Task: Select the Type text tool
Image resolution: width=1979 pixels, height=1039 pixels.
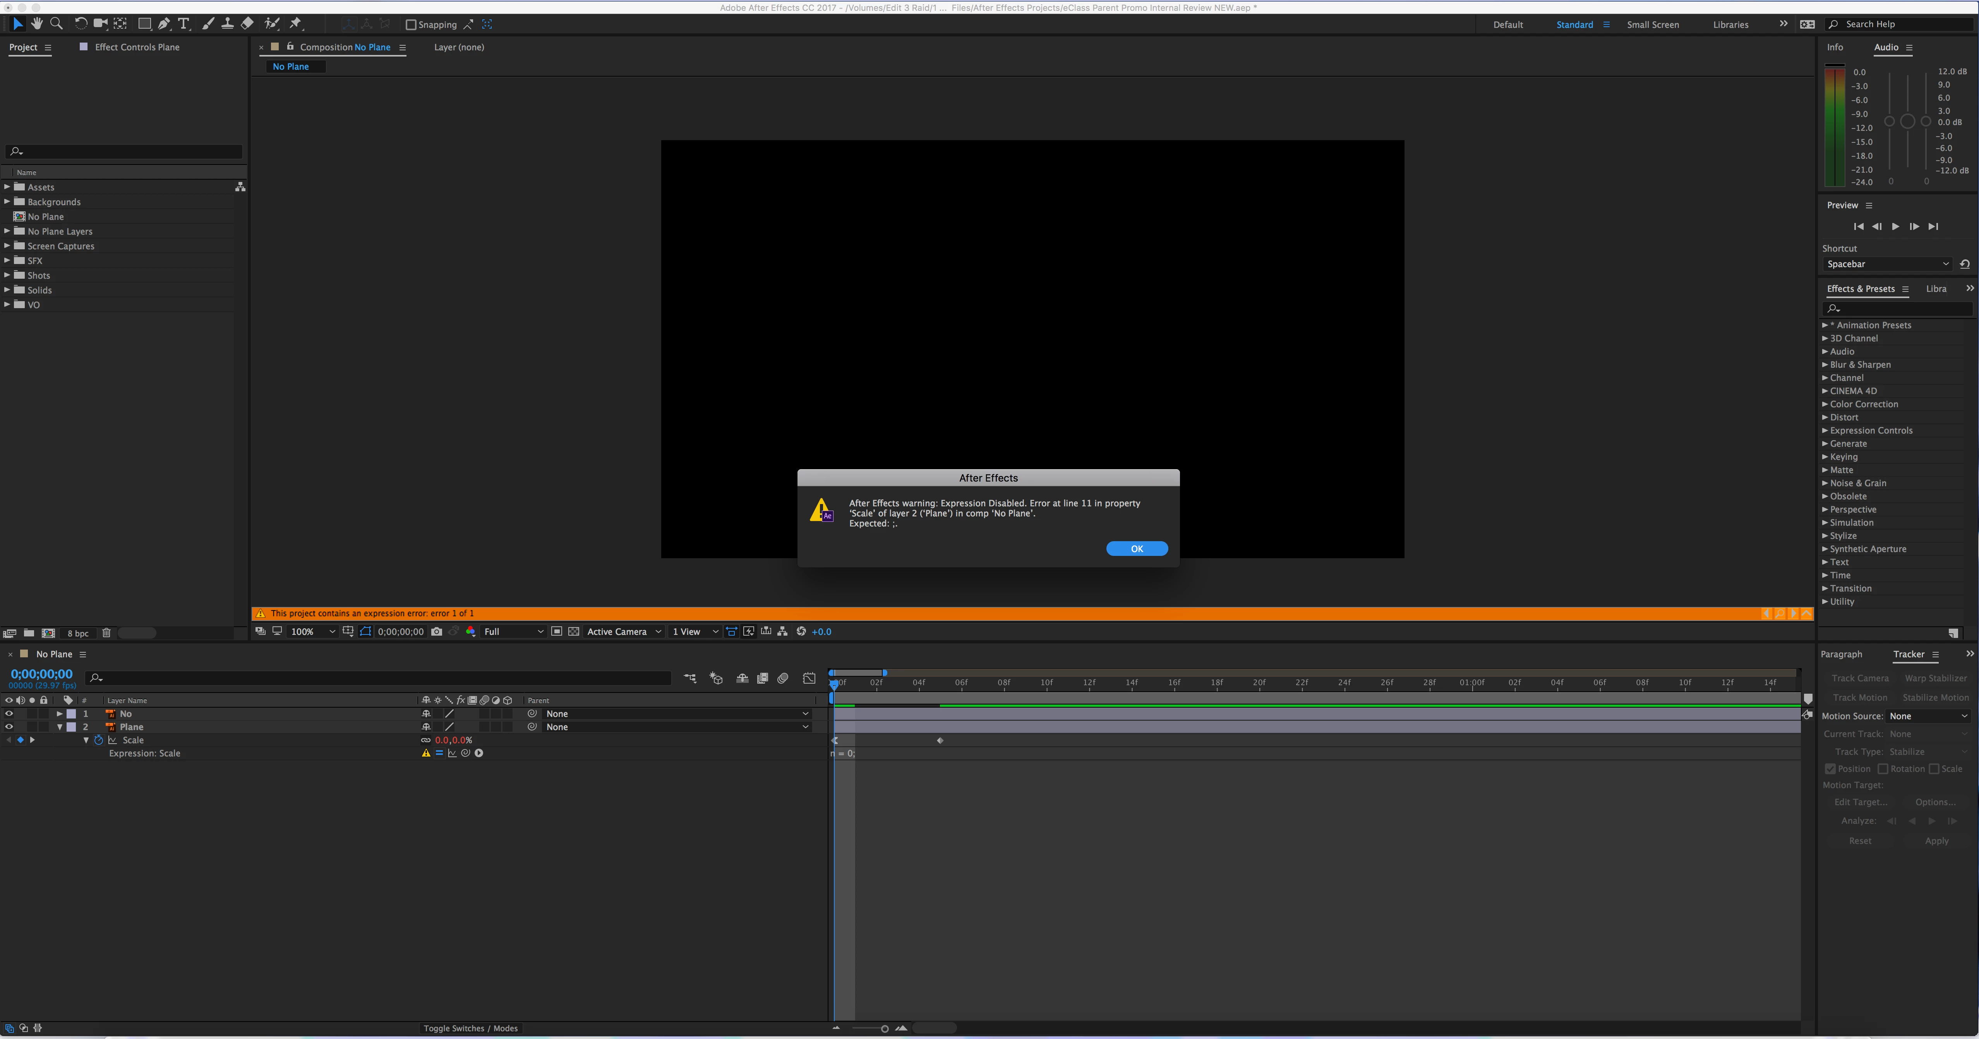Action: (183, 24)
